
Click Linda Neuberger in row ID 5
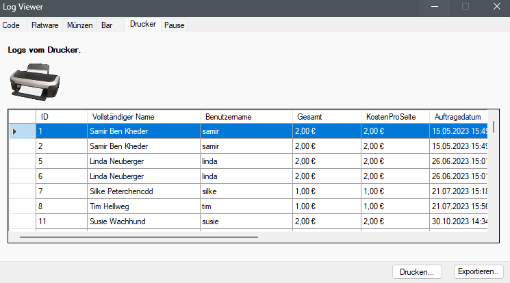point(144,161)
